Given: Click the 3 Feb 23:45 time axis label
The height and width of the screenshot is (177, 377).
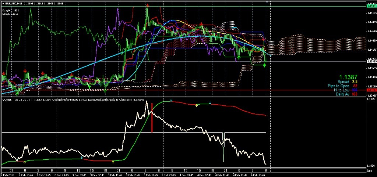Looking at the screenshot, I should (x=168, y=175).
